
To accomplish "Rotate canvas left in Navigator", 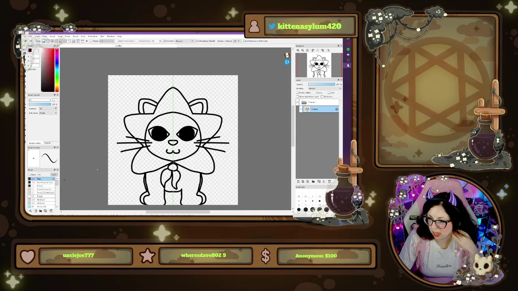I will pyautogui.click(x=313, y=50).
